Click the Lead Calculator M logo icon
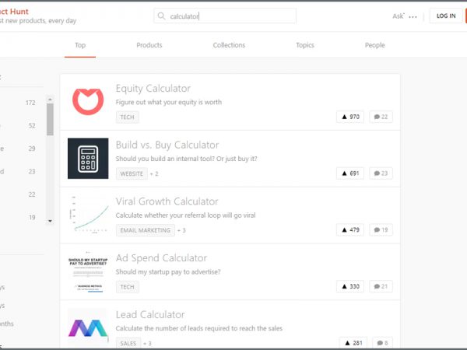Screen dimensions: 467x350 click(x=87, y=327)
